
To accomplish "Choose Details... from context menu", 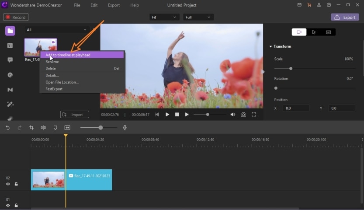I will (82, 75).
